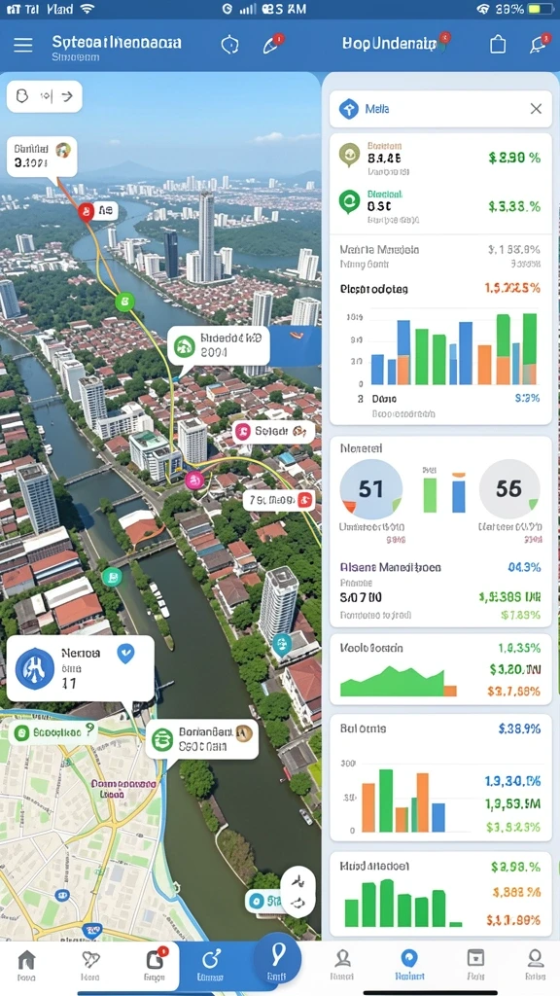Tap the green route marker on the river

124,302
